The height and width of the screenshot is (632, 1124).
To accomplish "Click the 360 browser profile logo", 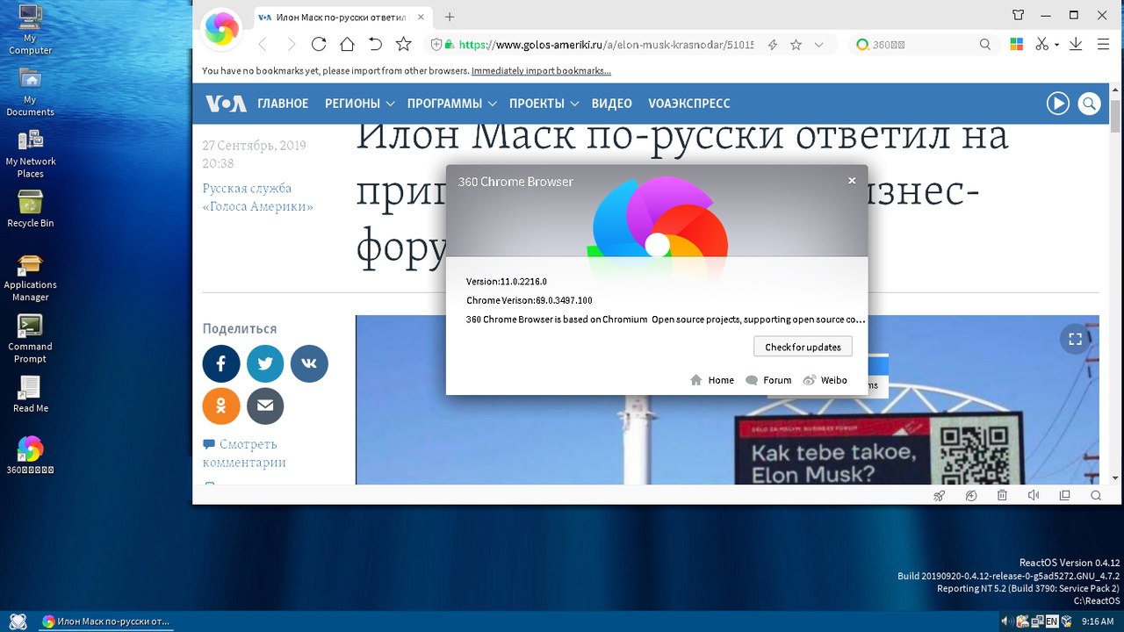I will [x=221, y=29].
